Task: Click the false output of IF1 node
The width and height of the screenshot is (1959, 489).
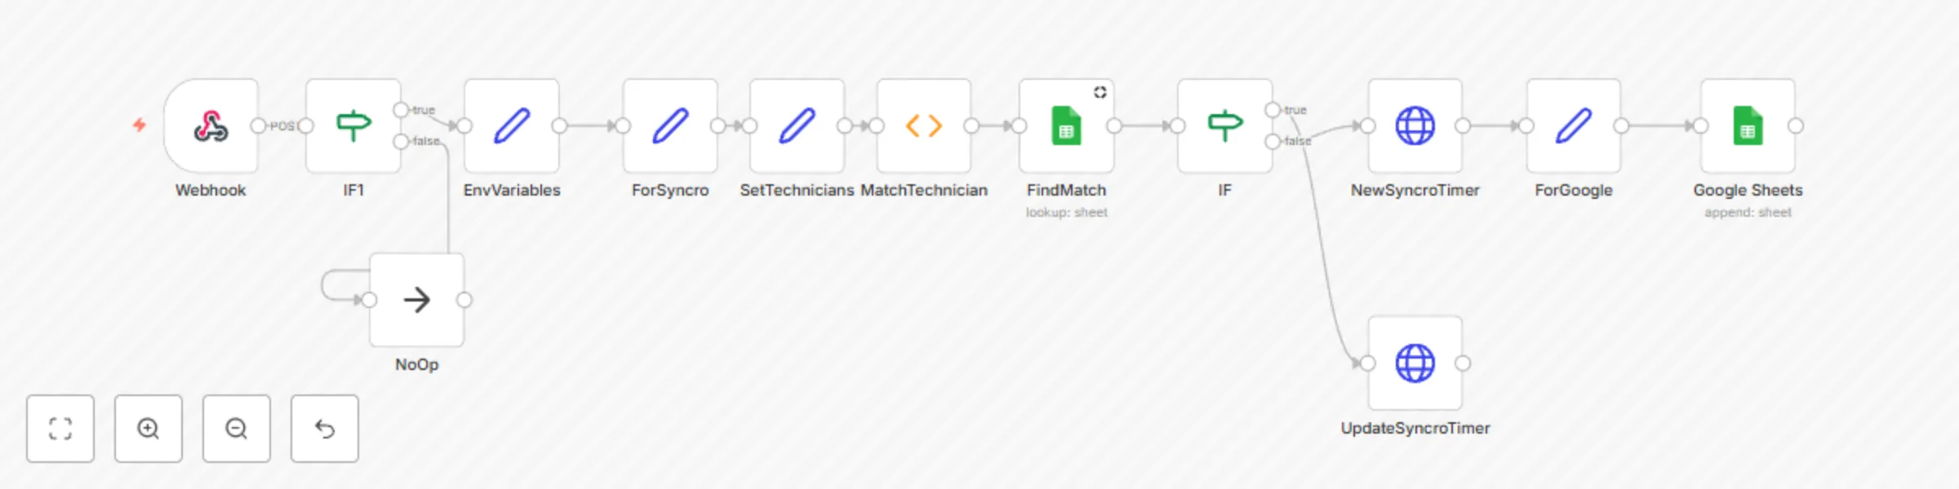Action: click(x=400, y=140)
